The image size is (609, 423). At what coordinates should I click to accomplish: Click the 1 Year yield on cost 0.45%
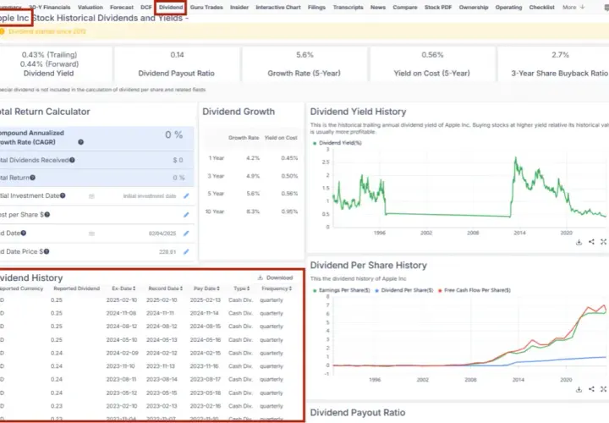tap(289, 158)
